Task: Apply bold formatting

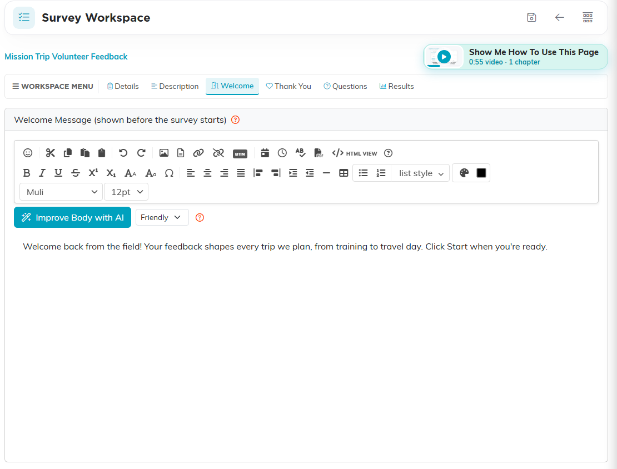Action: pos(26,173)
